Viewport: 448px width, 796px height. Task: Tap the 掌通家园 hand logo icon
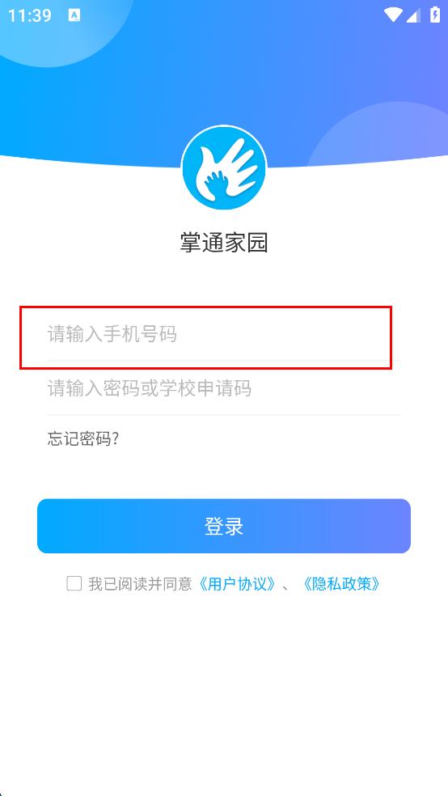[x=224, y=167]
